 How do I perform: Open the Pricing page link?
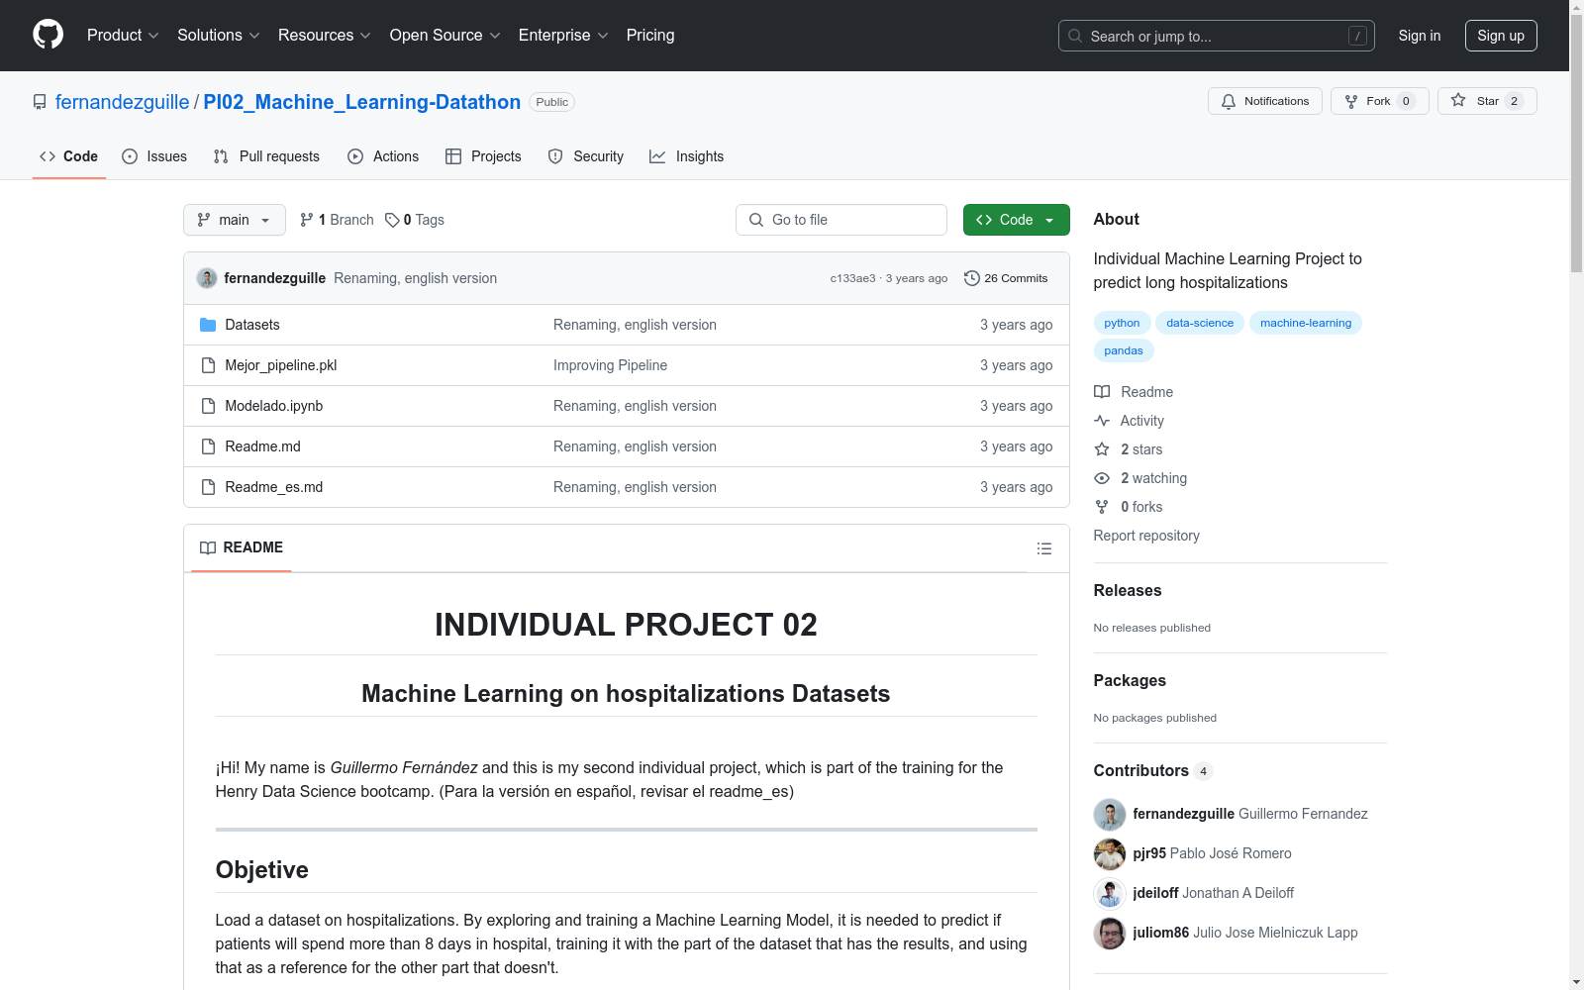pos(650,36)
